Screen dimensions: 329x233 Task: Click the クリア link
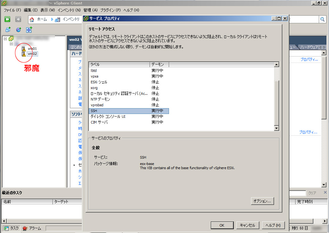(312, 193)
